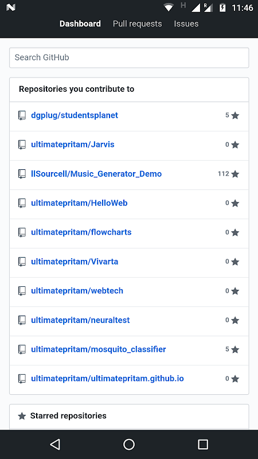The height and width of the screenshot is (459, 258).
Task: Click the repo book icon for ultimatepritam/webtech
Action: click(22, 291)
